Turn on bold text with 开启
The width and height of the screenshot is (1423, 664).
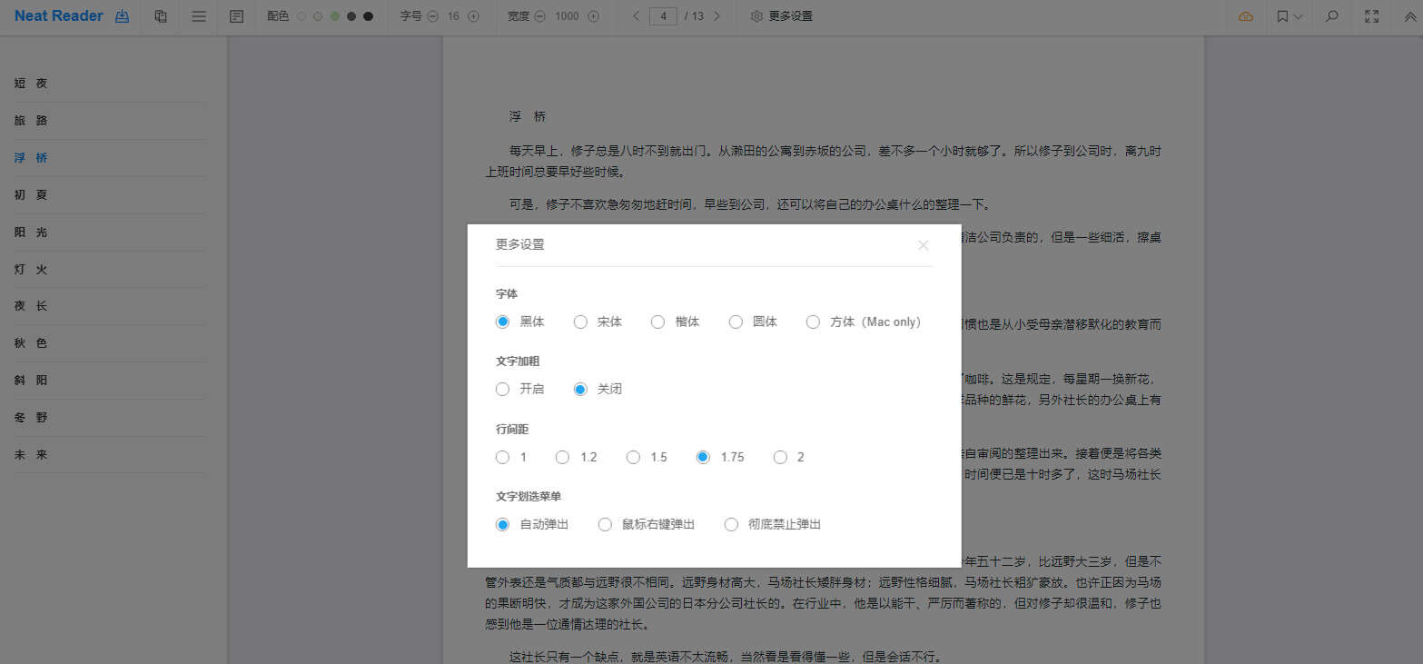click(x=502, y=389)
